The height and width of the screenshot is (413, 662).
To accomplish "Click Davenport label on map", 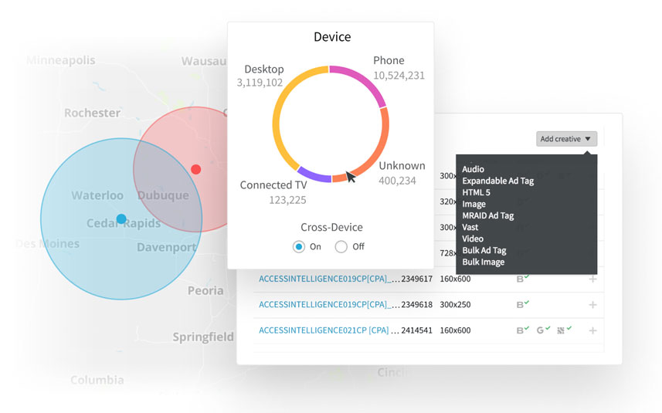I will coord(167,248).
